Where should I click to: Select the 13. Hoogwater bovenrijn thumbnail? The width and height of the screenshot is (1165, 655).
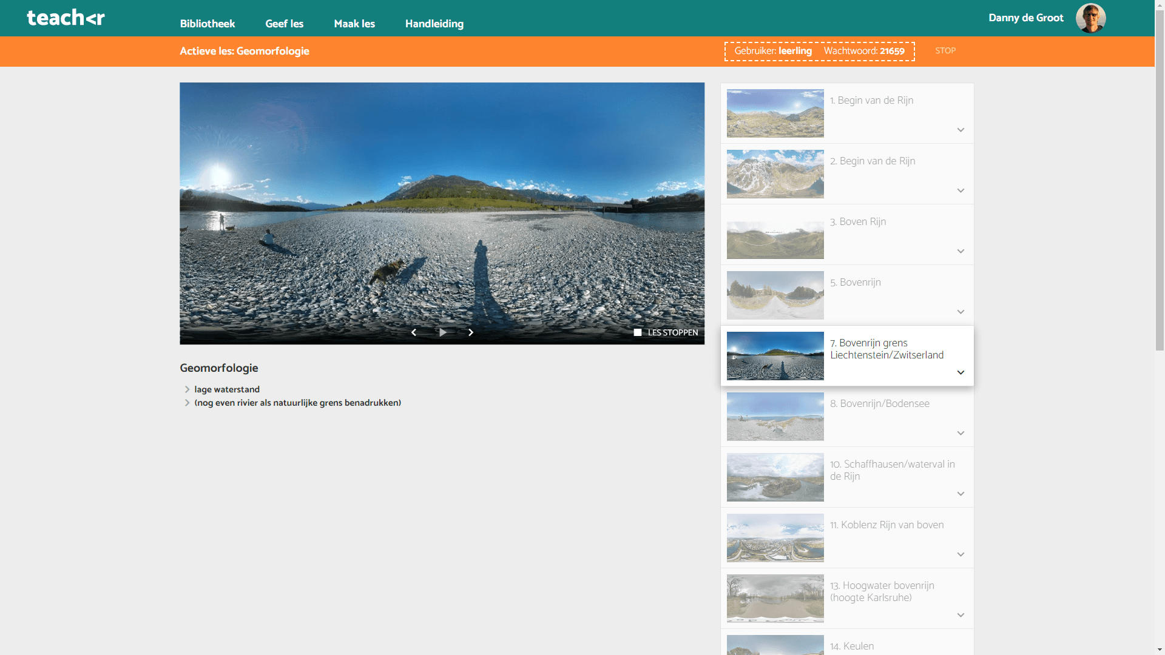tap(775, 599)
